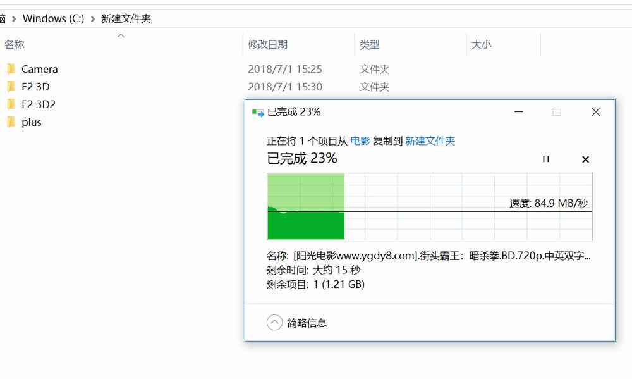Pause the file copy operation
Image resolution: width=632 pixels, height=379 pixels.
(546, 159)
